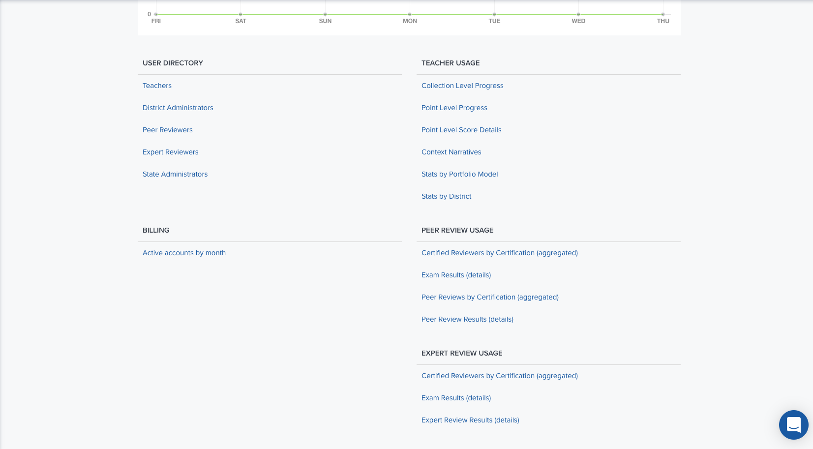View Expert Reviewers list
Screen dimensions: 813x449
(x=171, y=152)
